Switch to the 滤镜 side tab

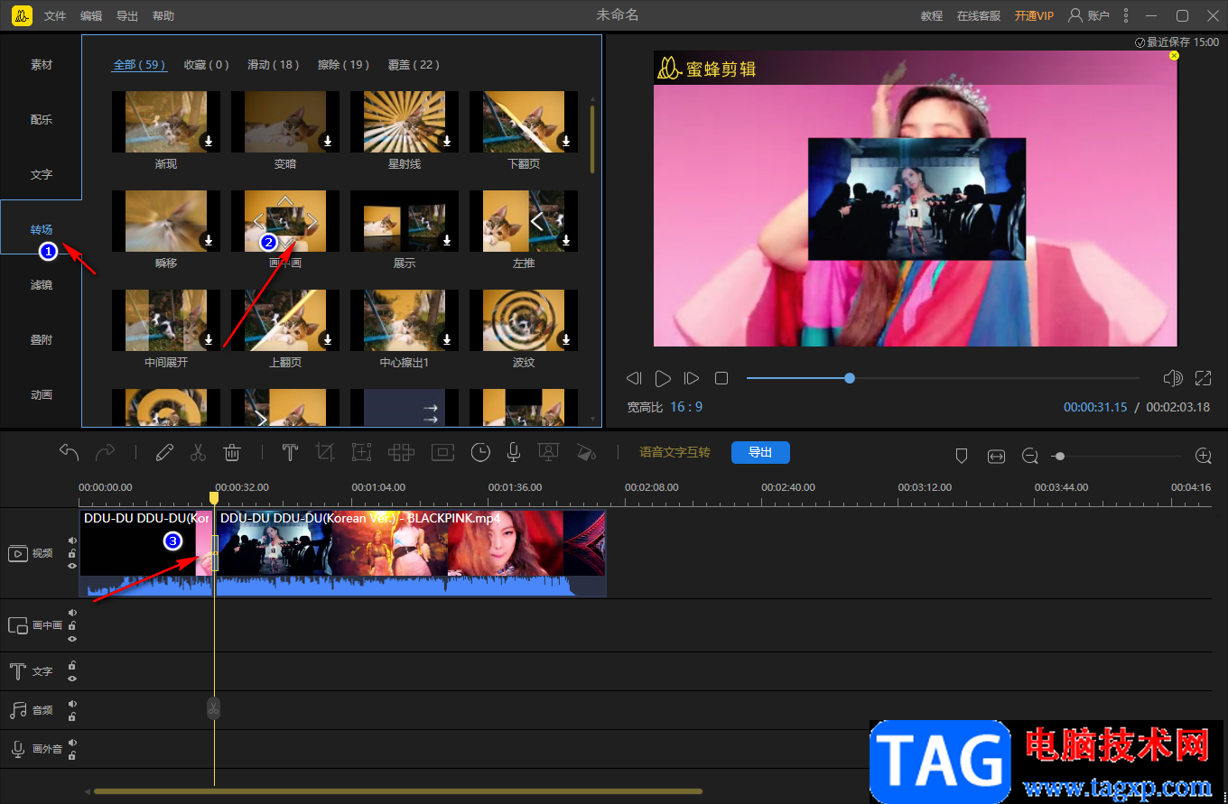click(42, 285)
